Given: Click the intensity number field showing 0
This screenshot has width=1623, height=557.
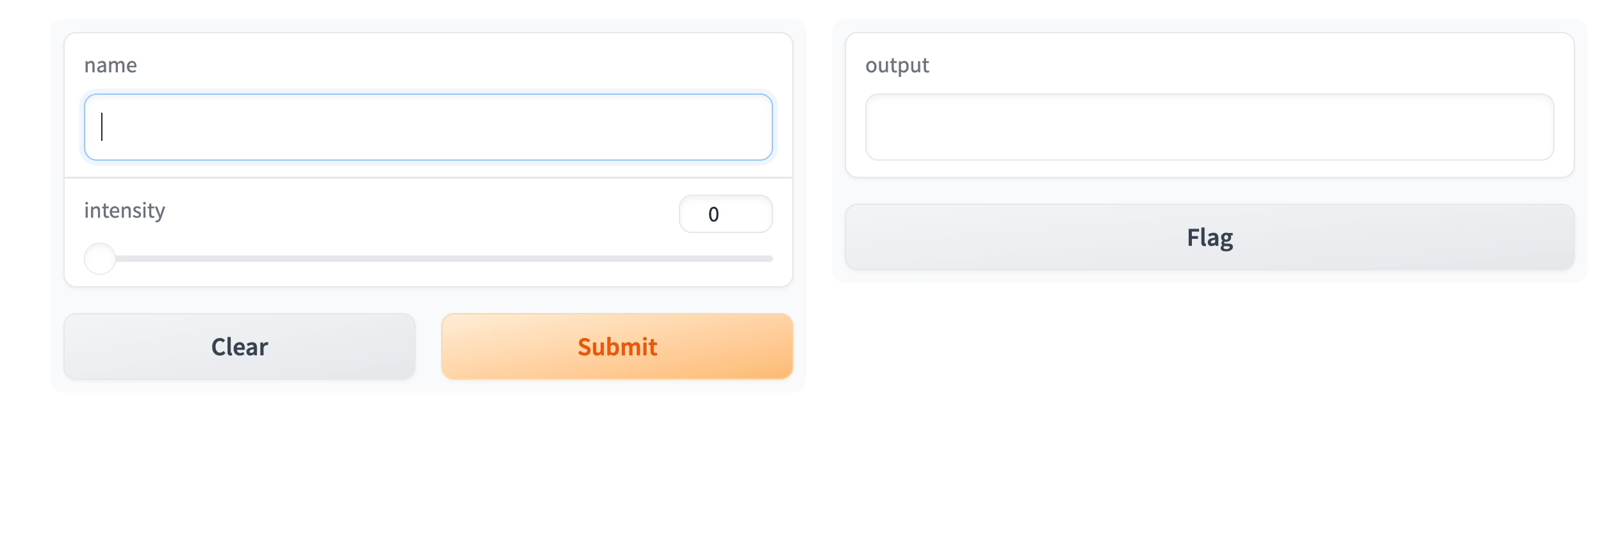Looking at the screenshot, I should point(725,214).
